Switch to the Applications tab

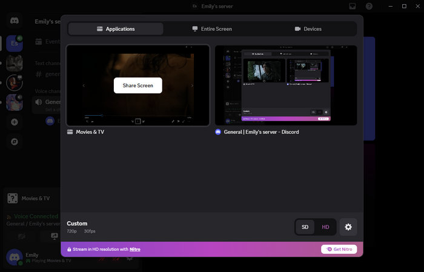click(x=116, y=29)
